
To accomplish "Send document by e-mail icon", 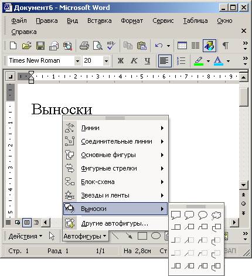I will click(x=54, y=46).
